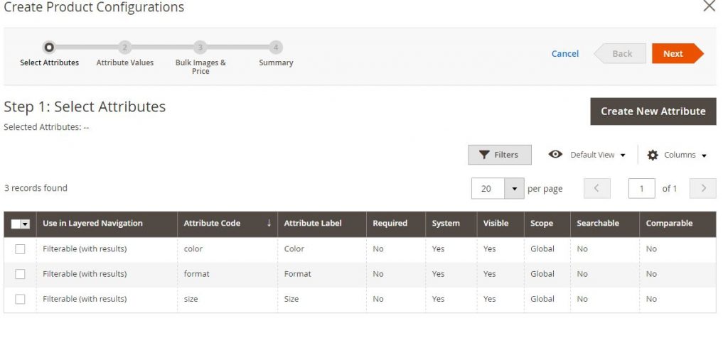The image size is (728, 345).
Task: Click the Cancel link
Action: [565, 54]
